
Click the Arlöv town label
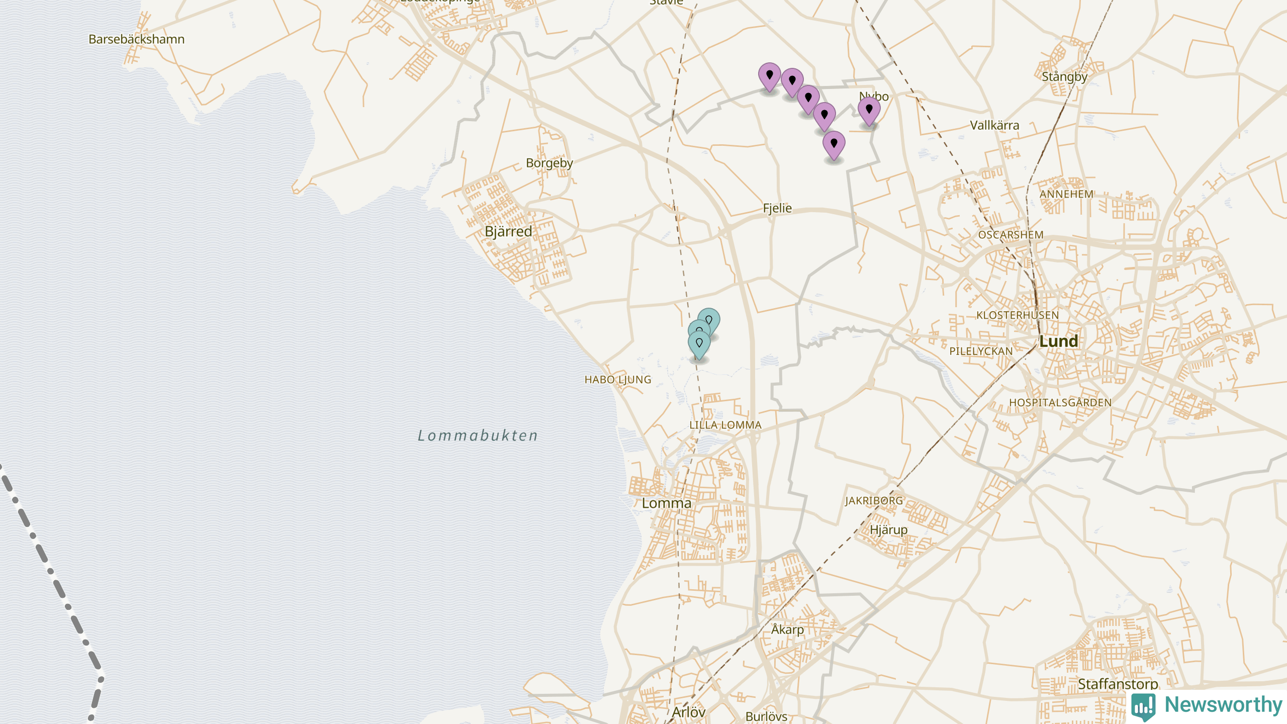(x=688, y=712)
